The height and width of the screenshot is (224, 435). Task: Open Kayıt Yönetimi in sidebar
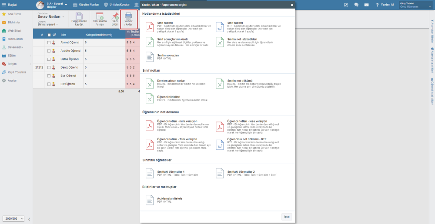[x=16, y=72]
